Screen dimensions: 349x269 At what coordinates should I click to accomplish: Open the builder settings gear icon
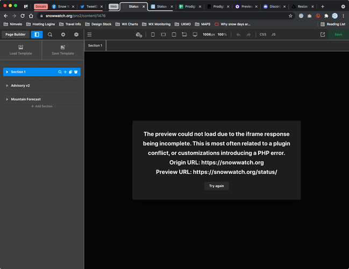coord(63,34)
